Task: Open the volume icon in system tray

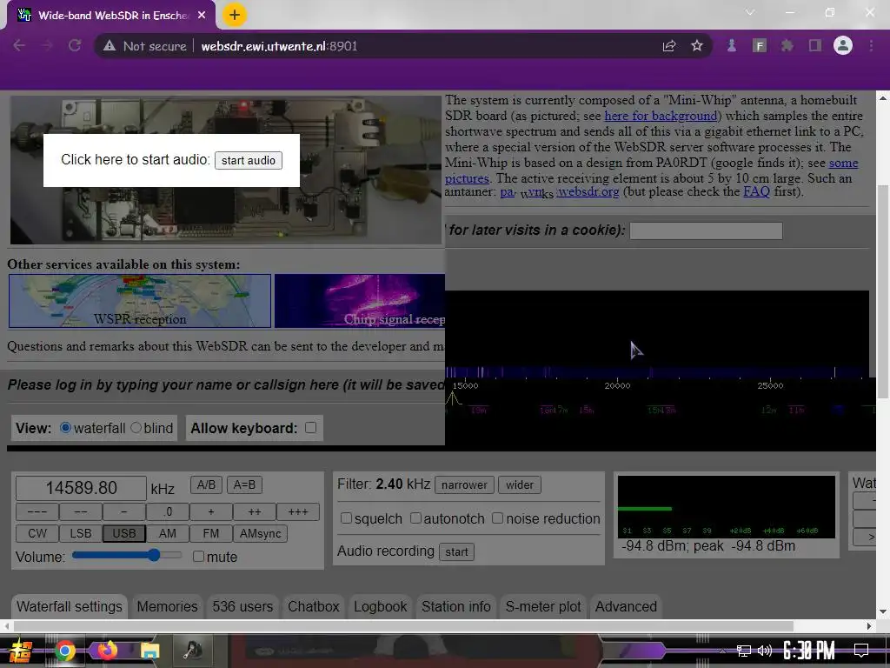Action: tap(765, 651)
